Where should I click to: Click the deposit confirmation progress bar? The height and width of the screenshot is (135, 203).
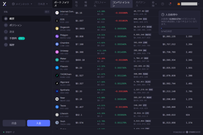[x=179, y=28]
